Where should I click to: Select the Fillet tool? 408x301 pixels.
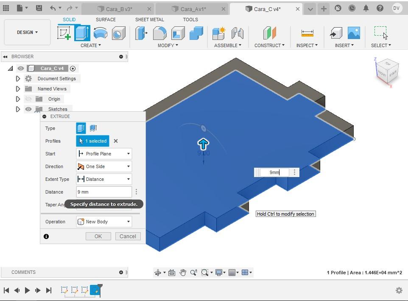coord(159,33)
